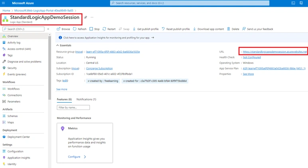This screenshot has width=308, height=168.
Task: Select Overview in the sidebar
Action: 24,36
